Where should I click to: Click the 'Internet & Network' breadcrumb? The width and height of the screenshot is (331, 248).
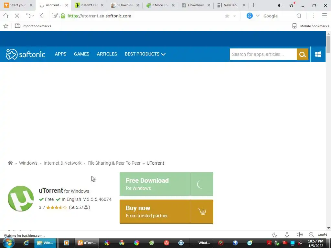coord(62,163)
